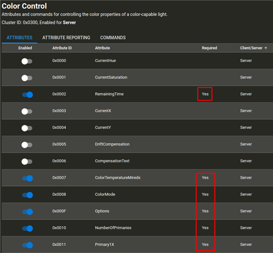Select attribute ID 0x0010
This screenshot has width=273, height=253.
(59, 228)
